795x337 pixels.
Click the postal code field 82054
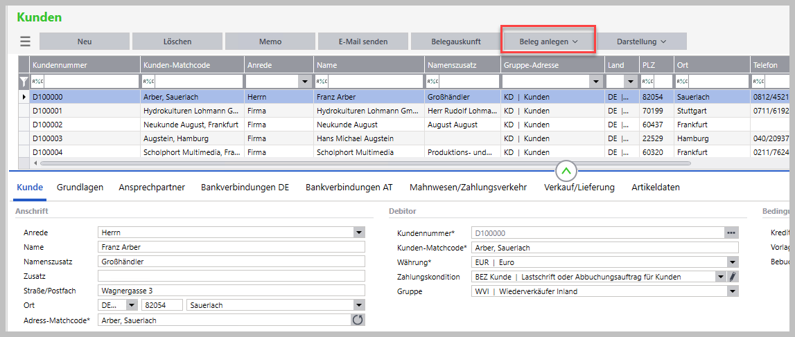click(161, 305)
